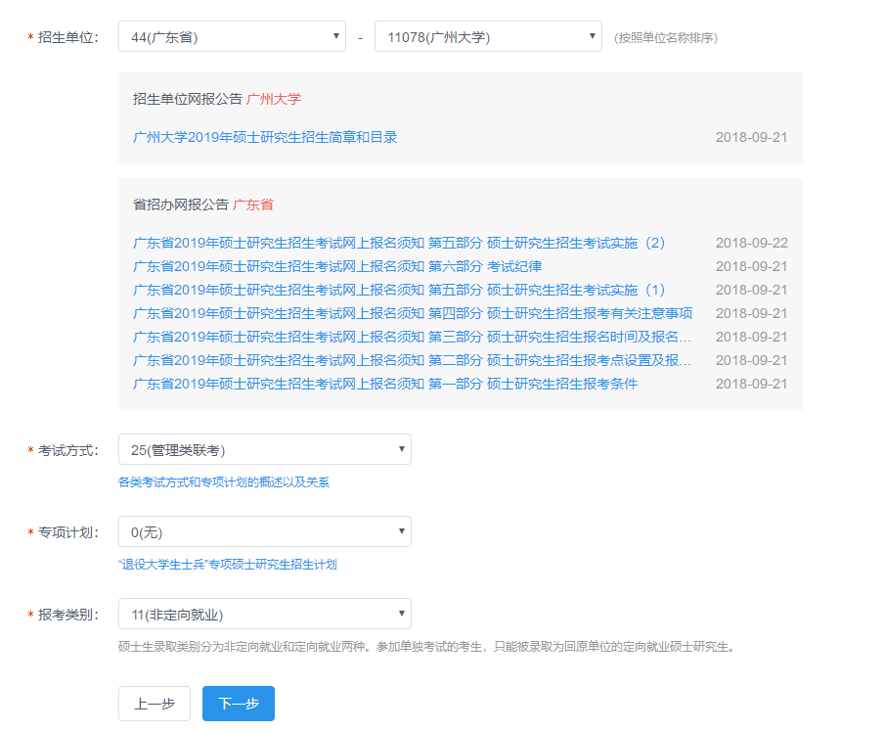Screen dimensions: 883x732
Task: Open the province dropdown showing 44(广东省)
Action: click(x=232, y=37)
